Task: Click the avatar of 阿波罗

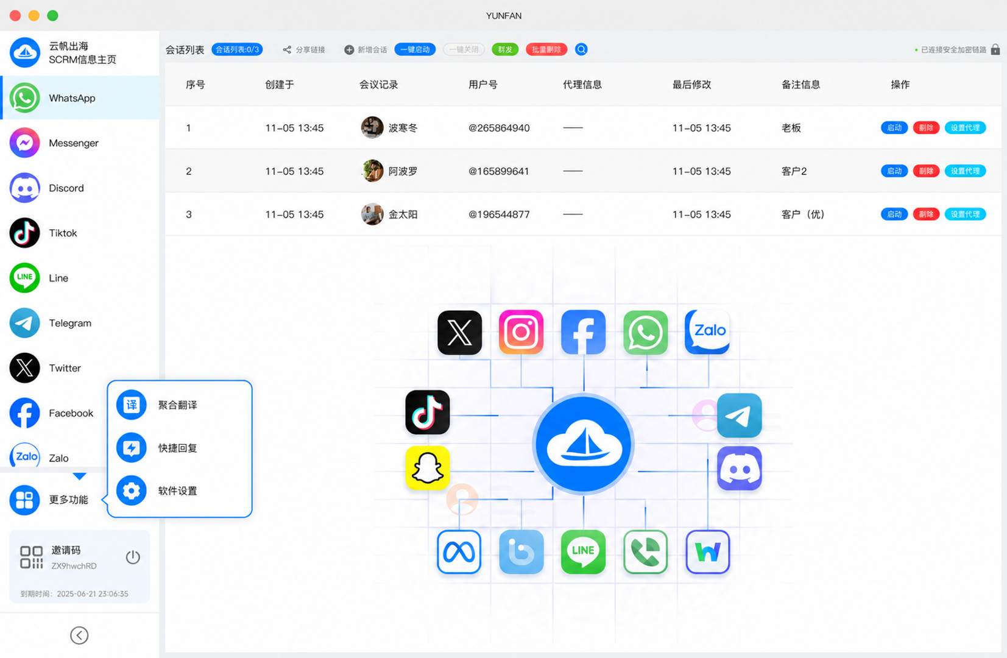Action: (x=372, y=171)
